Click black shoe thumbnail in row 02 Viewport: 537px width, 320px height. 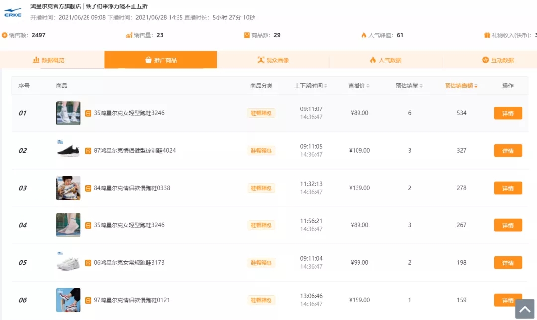[68, 150]
